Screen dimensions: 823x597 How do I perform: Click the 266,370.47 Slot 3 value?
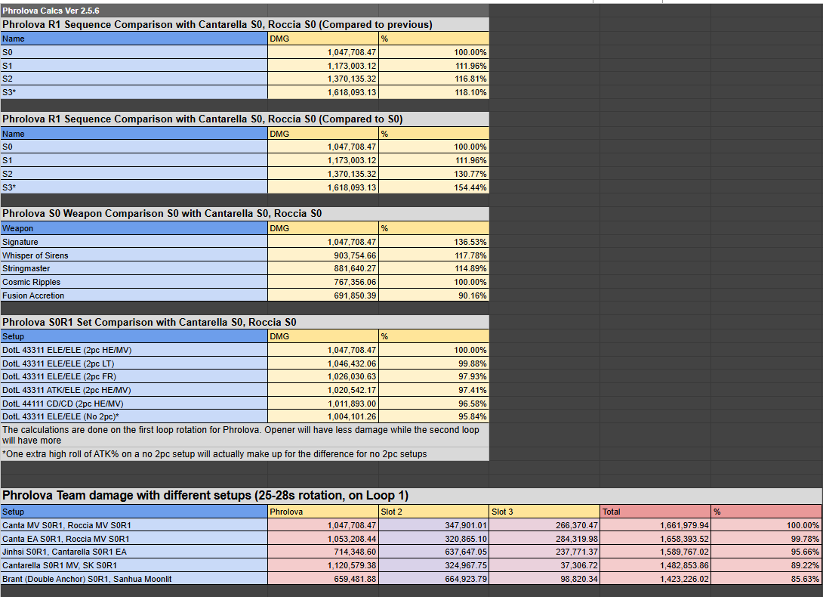(545, 525)
